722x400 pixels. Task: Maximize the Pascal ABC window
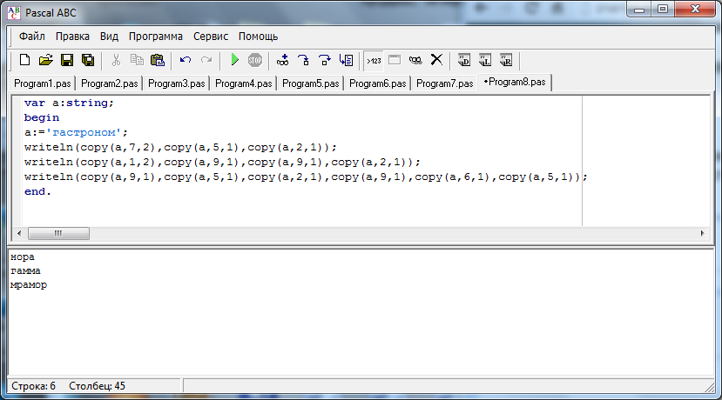click(x=663, y=9)
